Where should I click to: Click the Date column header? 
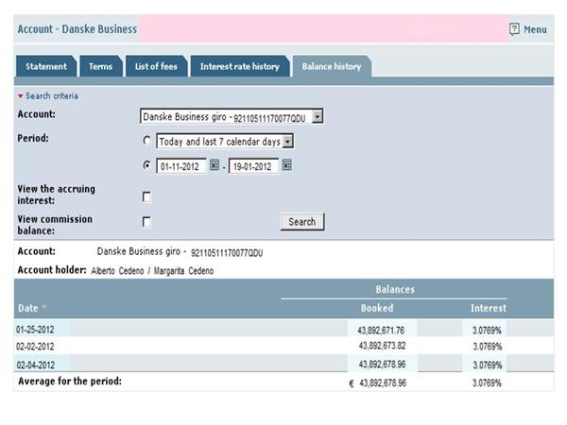27,308
